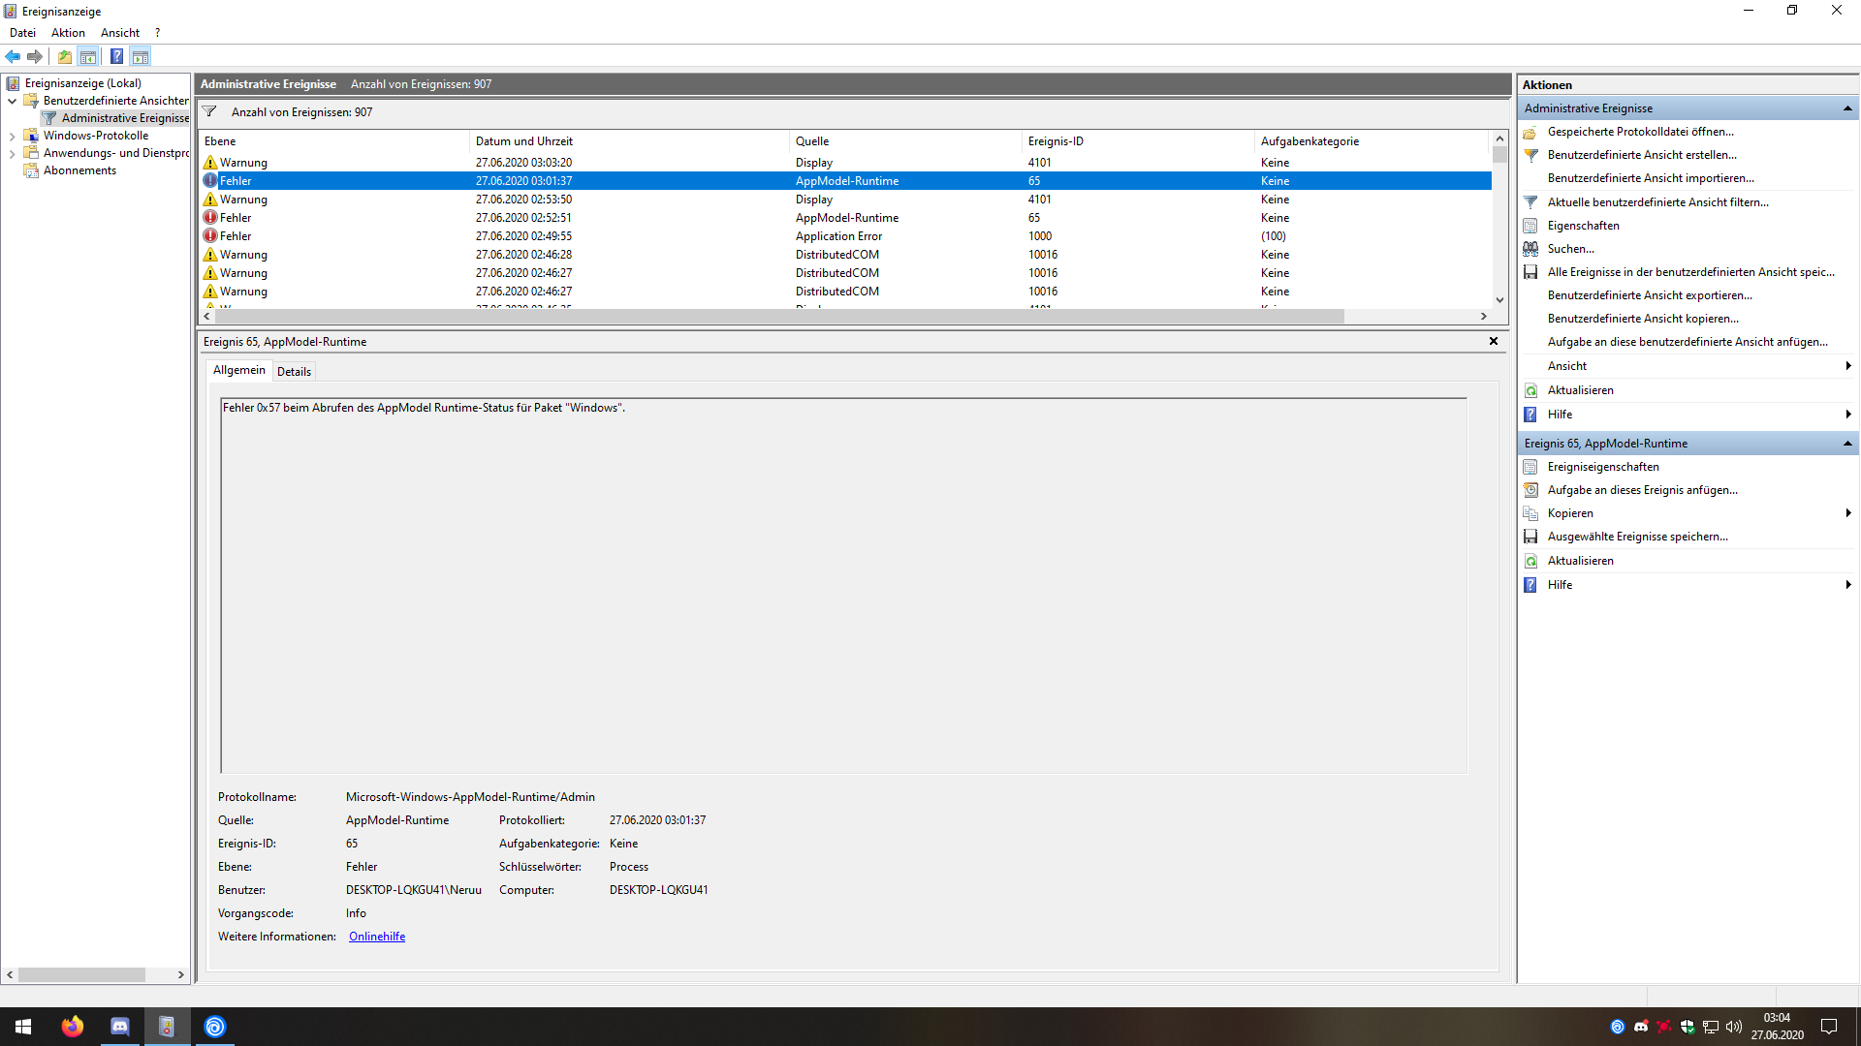This screenshot has height=1046, width=1861.
Task: Open the Onlinehilfe link
Action: tap(377, 937)
